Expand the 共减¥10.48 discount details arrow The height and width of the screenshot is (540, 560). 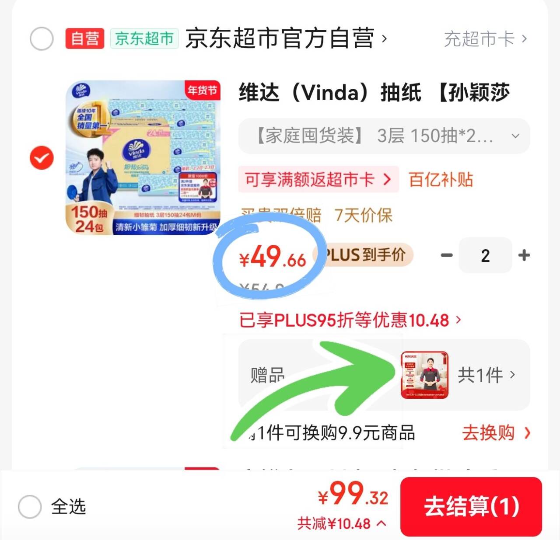tap(381, 523)
